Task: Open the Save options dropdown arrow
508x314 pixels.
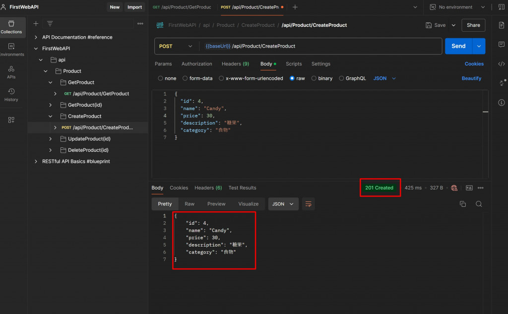Action: point(453,25)
